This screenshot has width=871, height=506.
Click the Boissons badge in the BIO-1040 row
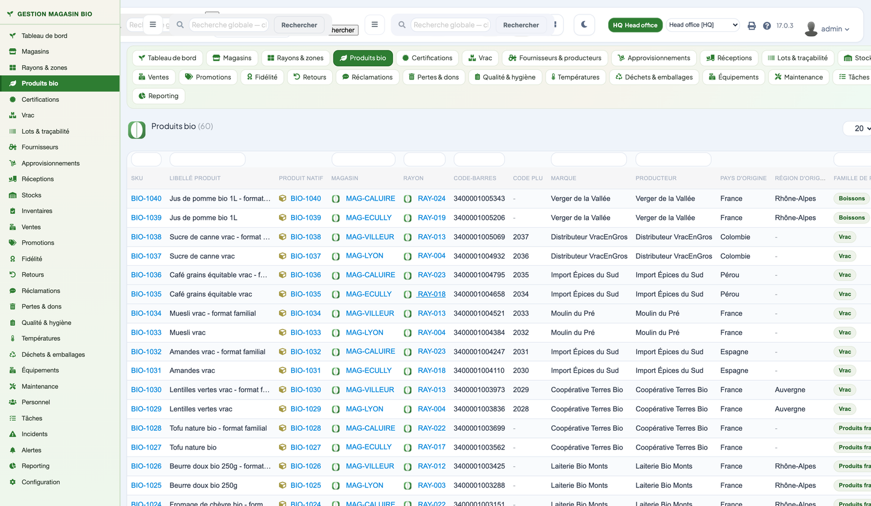coord(852,198)
